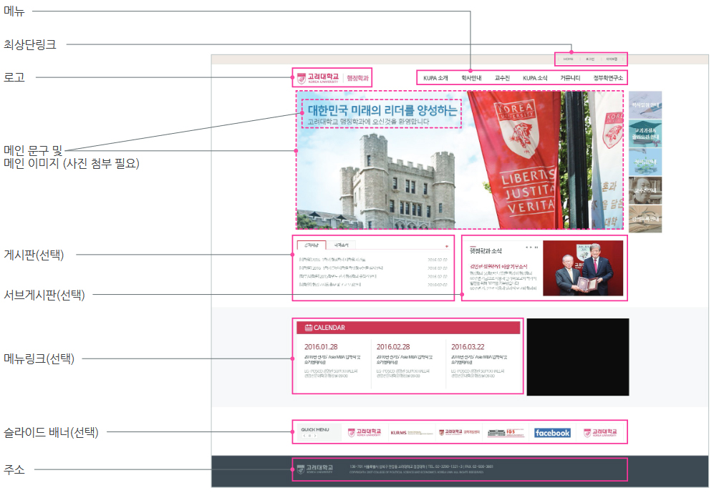Click the top thumbnail right of main banner
714x498 pixels.
tap(645, 104)
